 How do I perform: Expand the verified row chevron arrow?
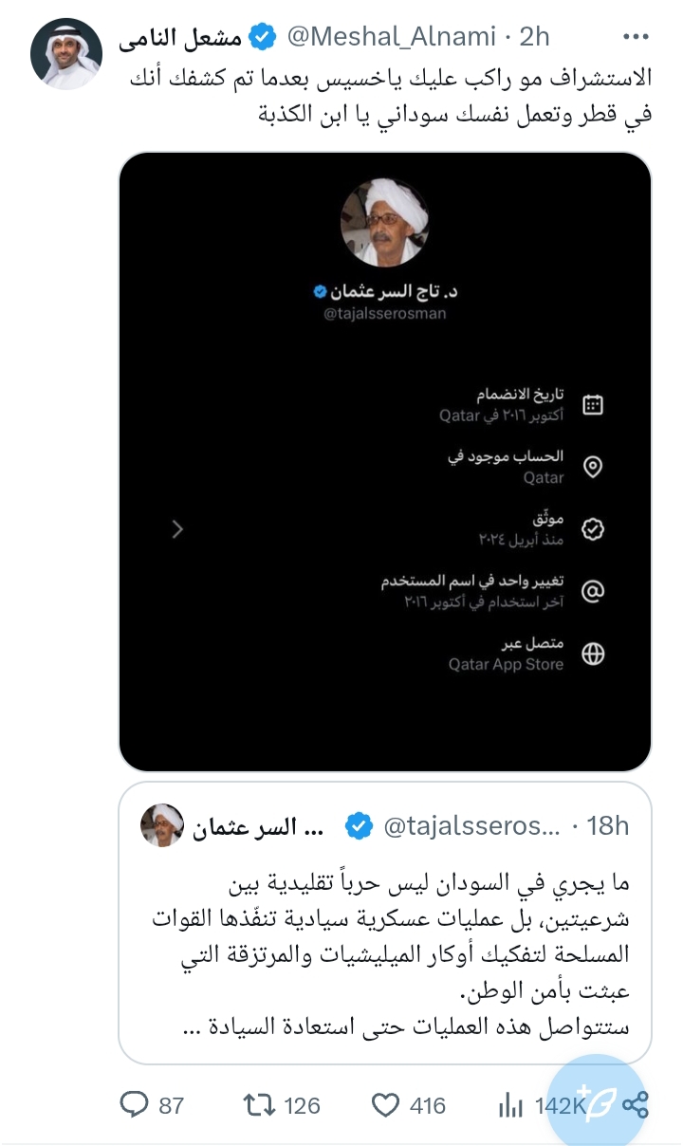pos(177,529)
